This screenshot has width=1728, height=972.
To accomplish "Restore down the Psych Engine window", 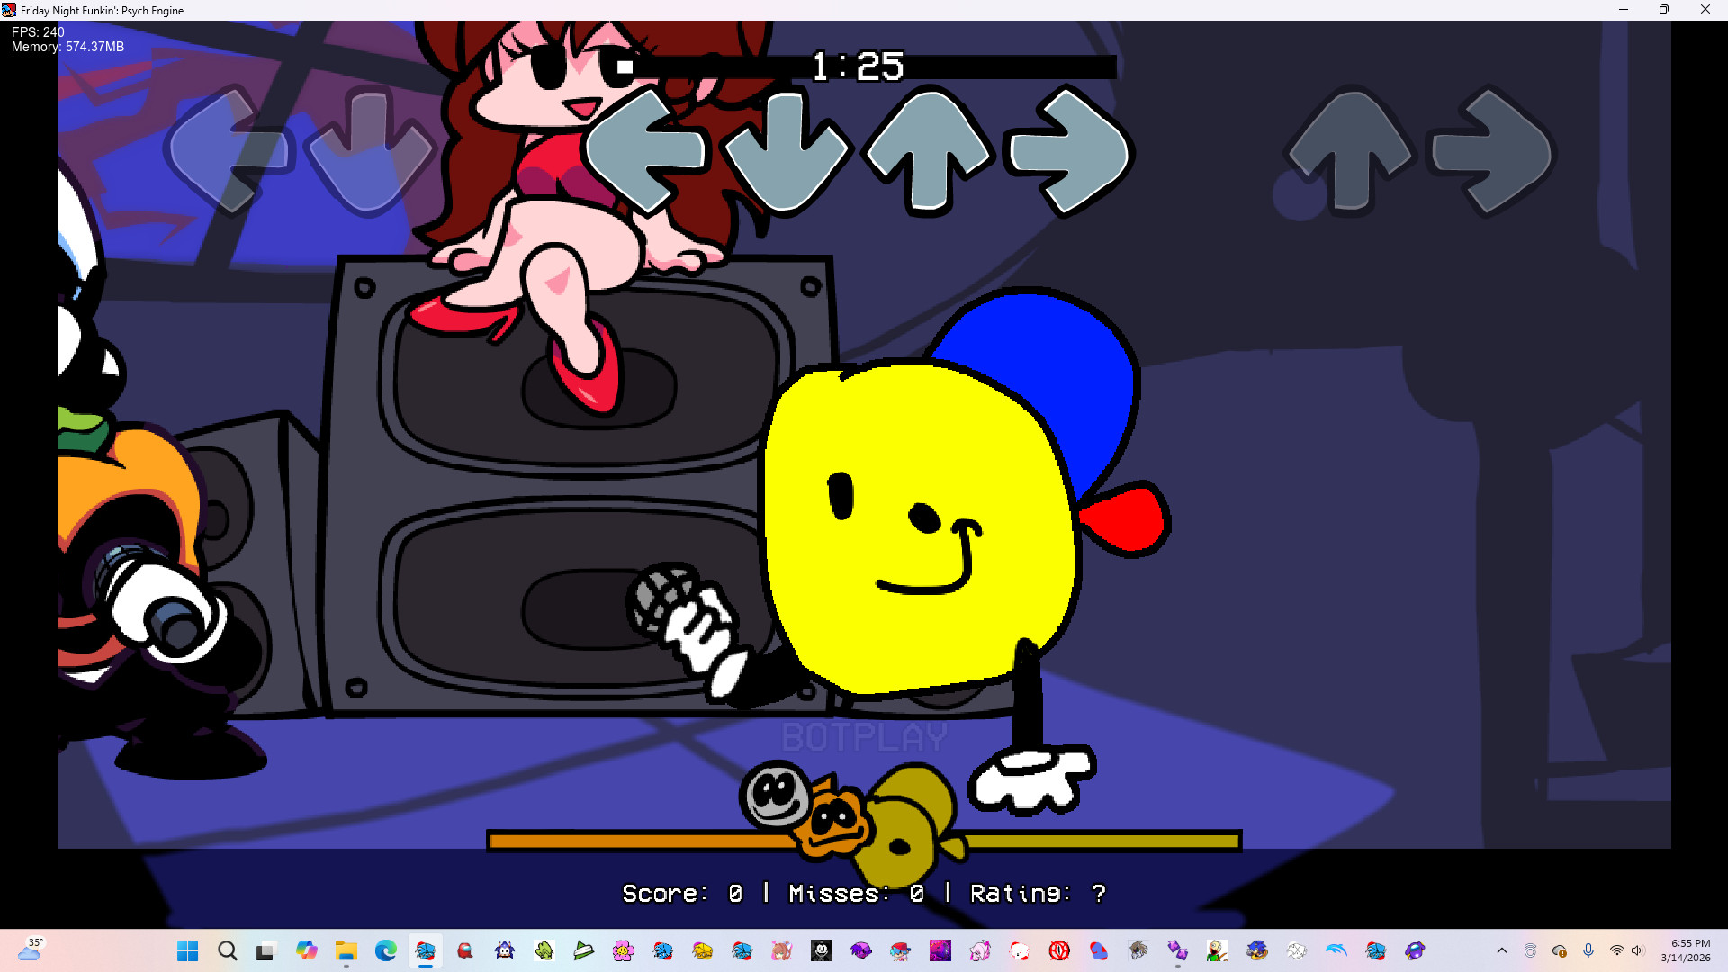I will click(x=1664, y=10).
